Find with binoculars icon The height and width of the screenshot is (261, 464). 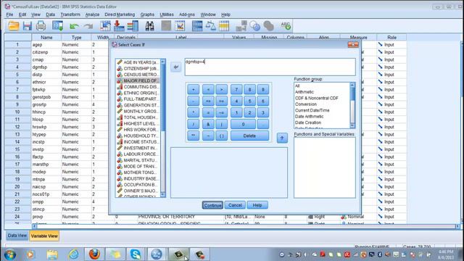pyautogui.click(x=149, y=26)
